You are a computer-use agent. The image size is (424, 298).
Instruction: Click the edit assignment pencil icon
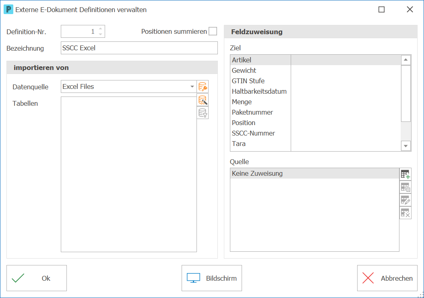[x=405, y=200]
